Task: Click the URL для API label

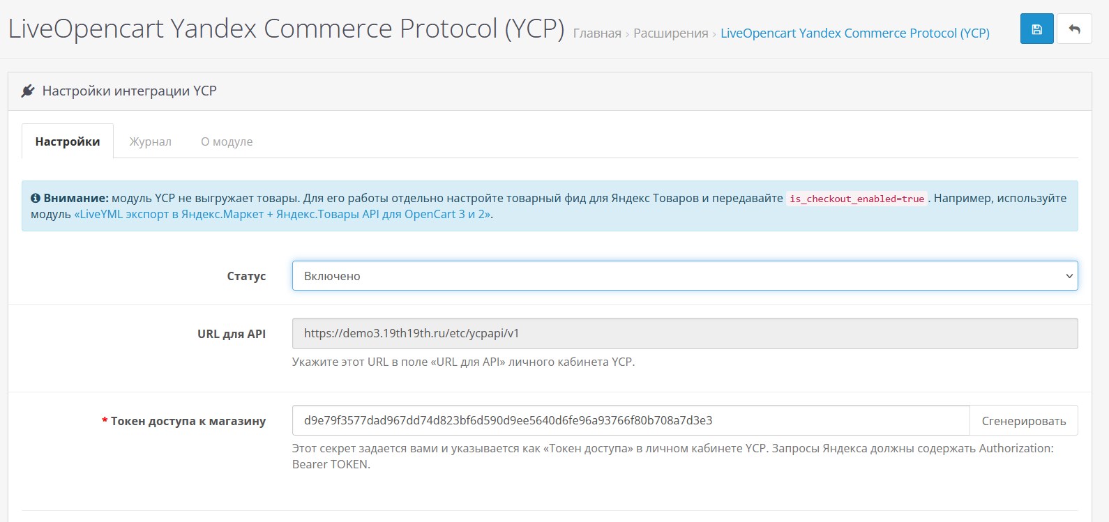Action: (232, 334)
